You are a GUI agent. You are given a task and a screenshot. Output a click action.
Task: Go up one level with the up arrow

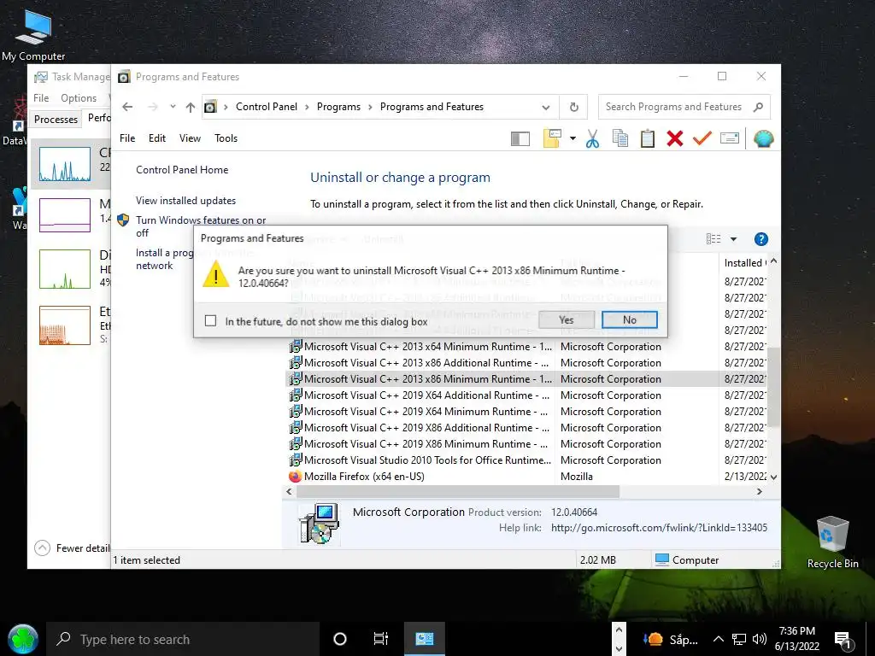click(x=191, y=107)
